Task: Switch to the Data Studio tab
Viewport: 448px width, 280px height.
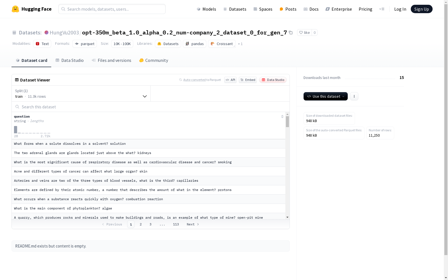Action: click(x=69, y=60)
